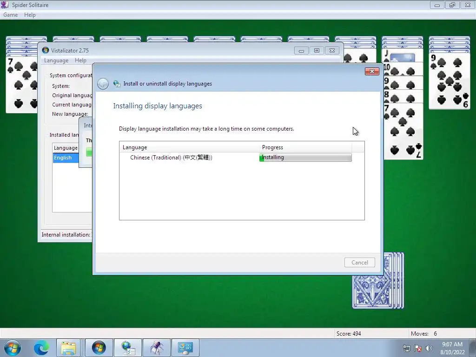Click the Vistalizator app icon in its title bar

(x=46, y=50)
